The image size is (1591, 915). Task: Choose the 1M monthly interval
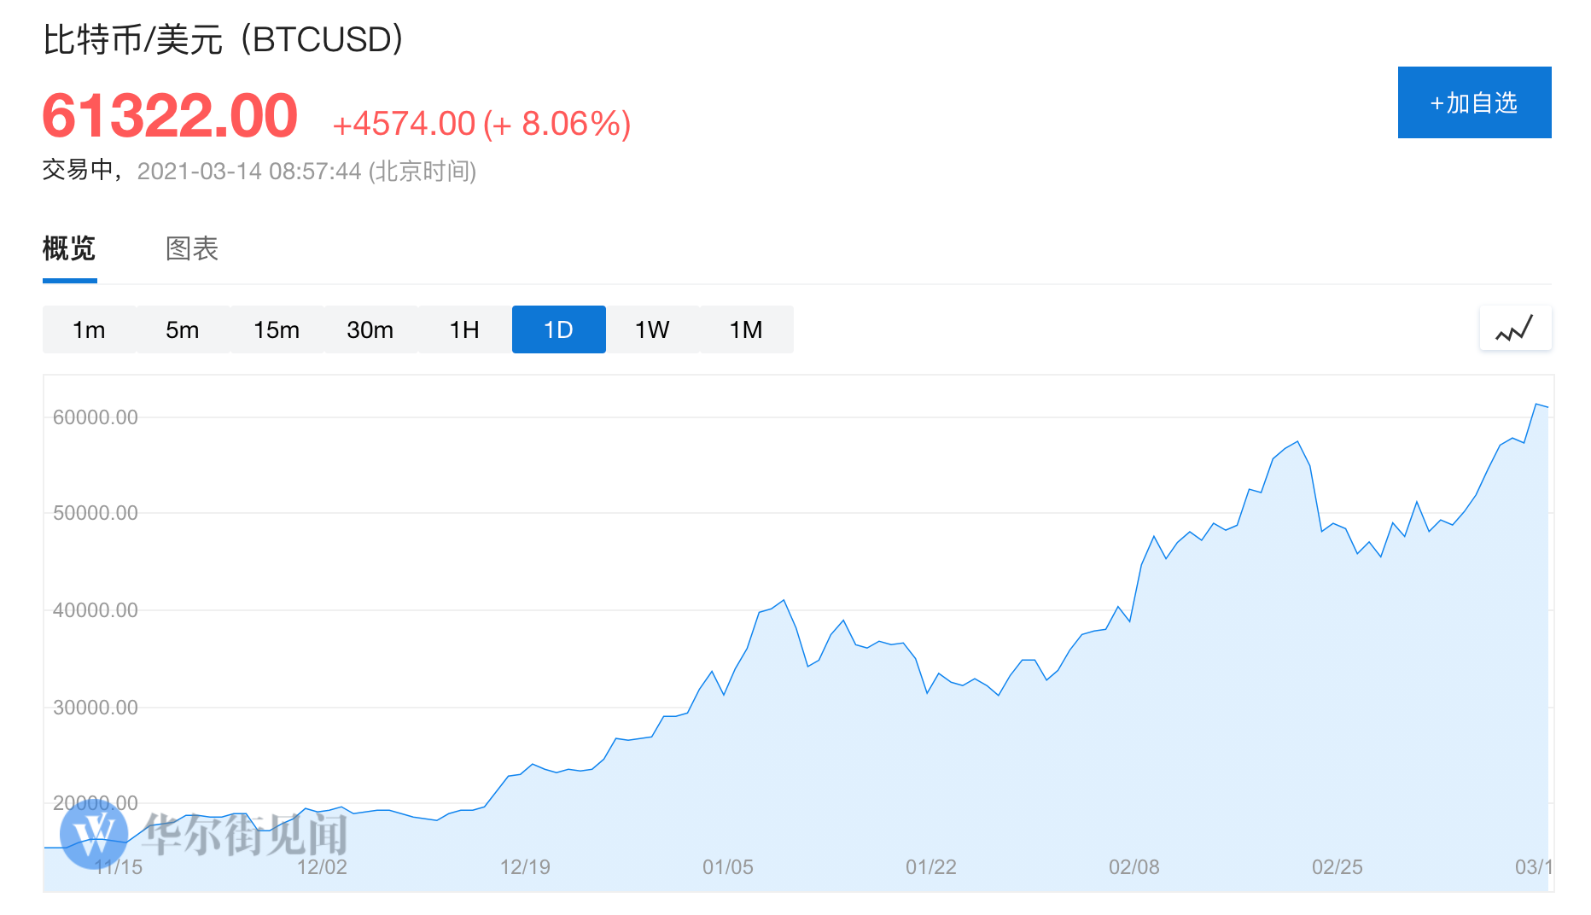coord(746,329)
